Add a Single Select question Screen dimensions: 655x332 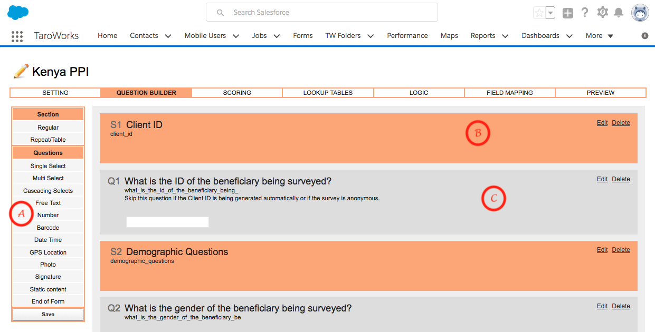pos(48,166)
